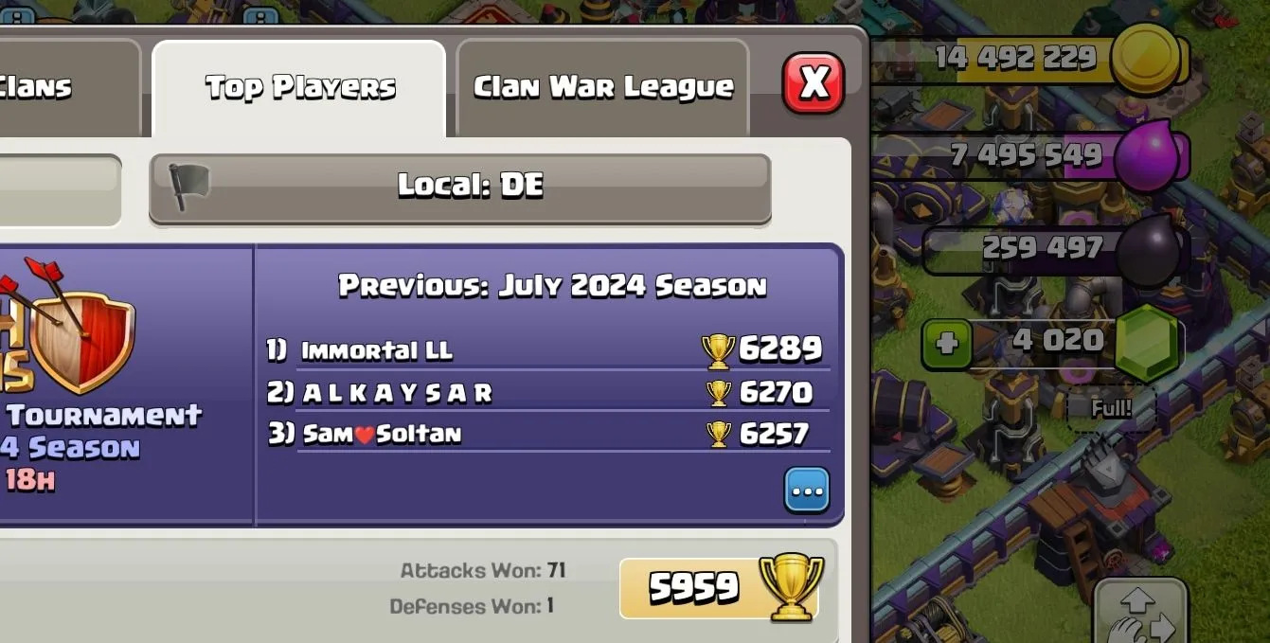This screenshot has width=1270, height=643.
Task: Tap the gold bar showing 14 492 229
Action: tap(1023, 59)
